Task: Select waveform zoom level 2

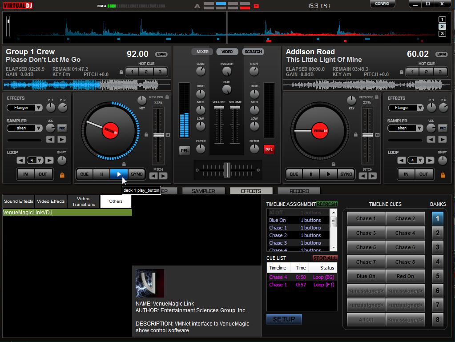Action: [x=442, y=27]
